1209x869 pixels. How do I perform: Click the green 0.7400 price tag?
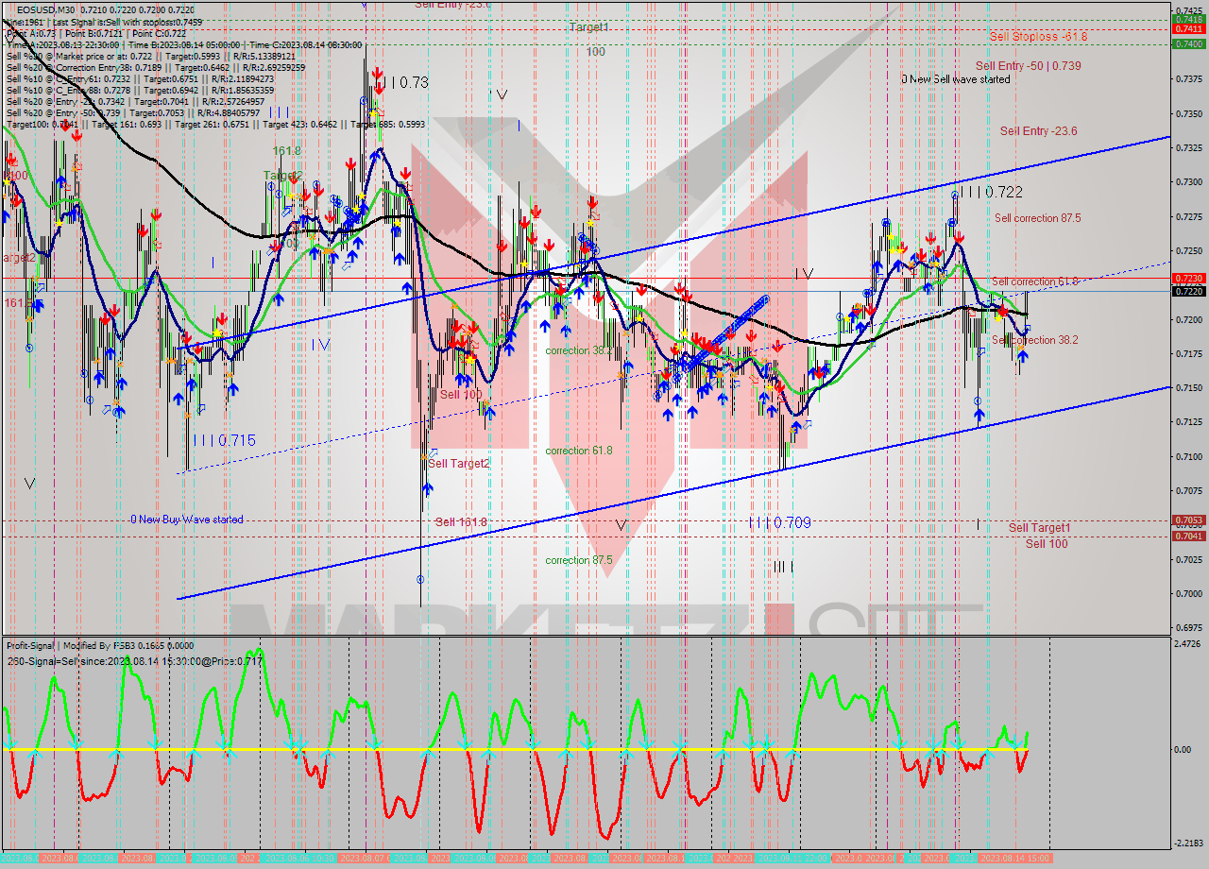[x=1188, y=43]
